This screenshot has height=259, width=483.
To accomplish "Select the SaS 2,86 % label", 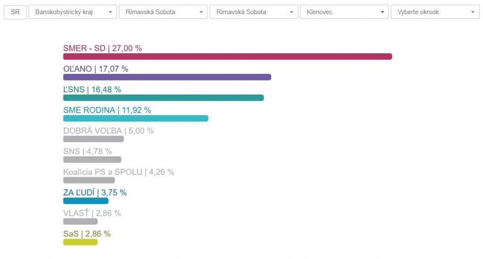I will point(87,234).
